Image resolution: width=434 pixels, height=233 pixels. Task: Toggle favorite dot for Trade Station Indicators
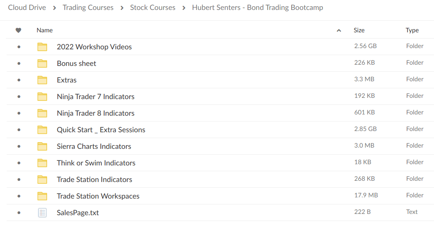[19, 180]
